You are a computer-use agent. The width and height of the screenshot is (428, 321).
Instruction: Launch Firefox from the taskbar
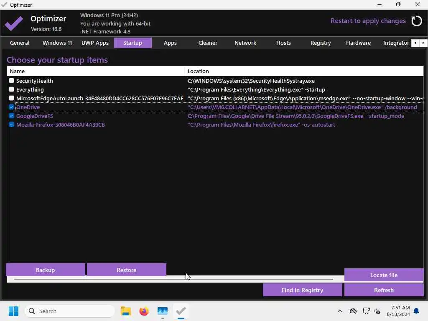pyautogui.click(x=144, y=311)
